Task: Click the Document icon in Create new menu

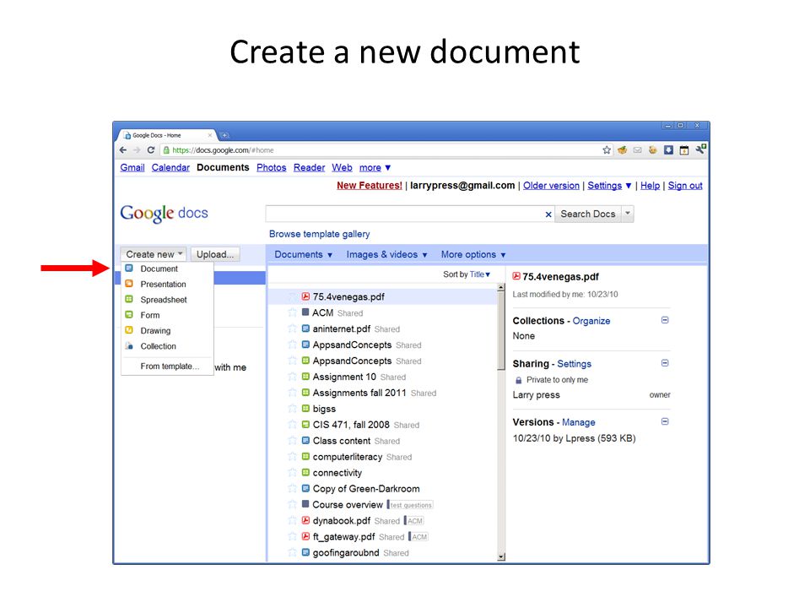Action: tap(129, 269)
